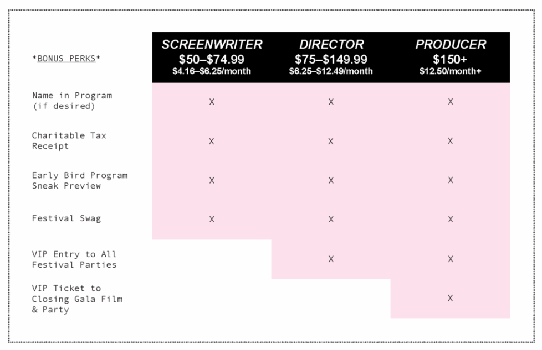The image size is (542, 350).
Task: Click the $12.50/month+ text
Action: coord(451,71)
